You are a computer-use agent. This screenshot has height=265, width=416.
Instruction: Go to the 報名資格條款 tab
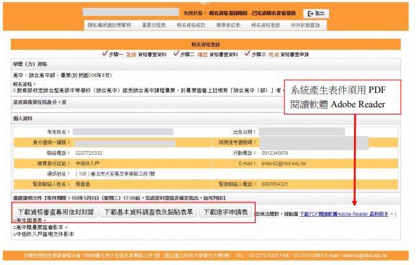(x=191, y=25)
